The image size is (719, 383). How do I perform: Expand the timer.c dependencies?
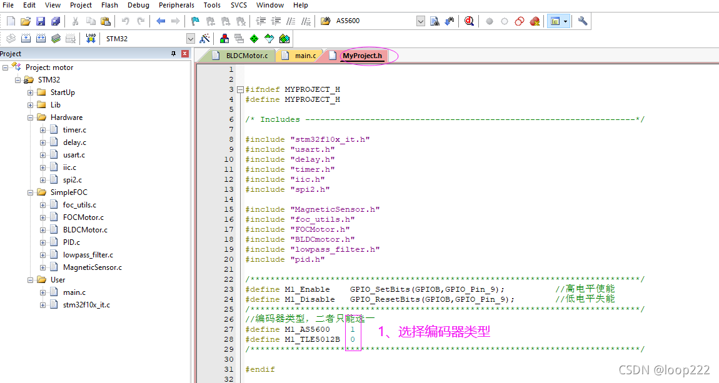point(43,130)
